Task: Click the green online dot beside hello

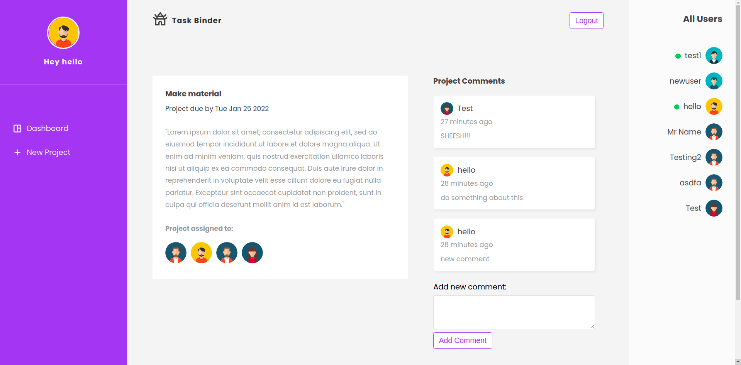Action: pyautogui.click(x=677, y=106)
